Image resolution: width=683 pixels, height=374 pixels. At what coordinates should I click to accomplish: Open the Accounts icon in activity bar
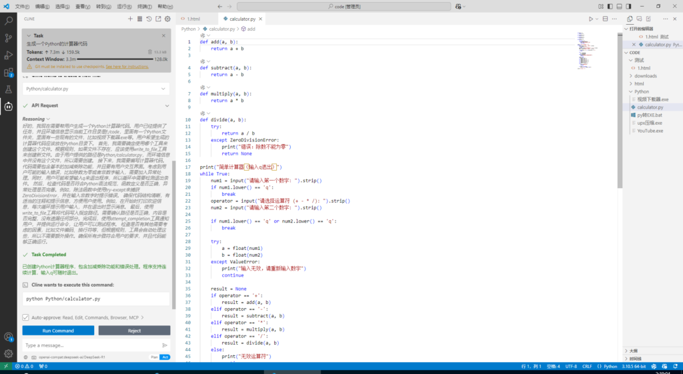click(8, 337)
